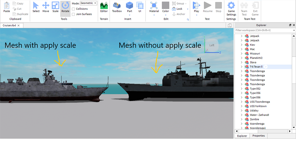
Task: Open the UI insert tool
Action: pos(140,7)
